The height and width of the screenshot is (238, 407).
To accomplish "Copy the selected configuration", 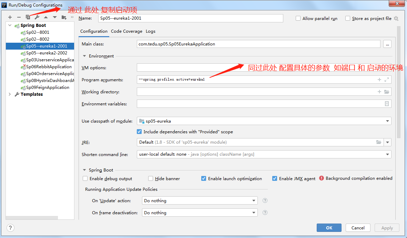I will click(28, 17).
